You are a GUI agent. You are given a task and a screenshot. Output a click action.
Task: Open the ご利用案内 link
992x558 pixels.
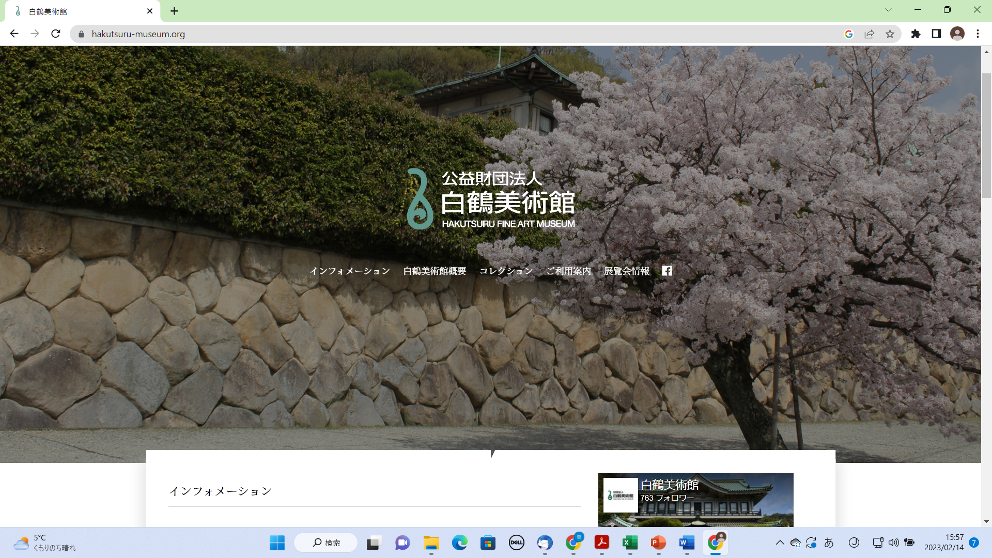coord(568,271)
